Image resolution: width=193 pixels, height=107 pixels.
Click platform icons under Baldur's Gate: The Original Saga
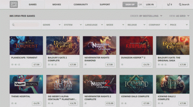pos(162,64)
